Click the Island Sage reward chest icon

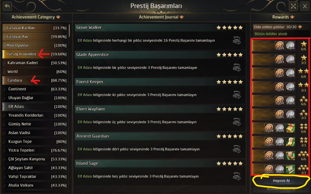tap(237, 176)
